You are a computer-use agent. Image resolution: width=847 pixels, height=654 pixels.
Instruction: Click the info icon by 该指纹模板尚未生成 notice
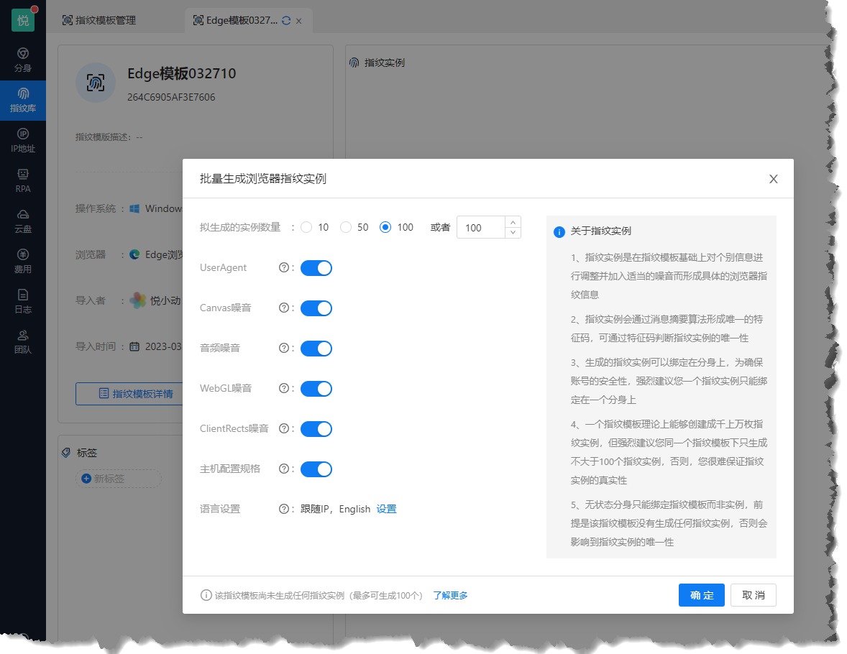(x=206, y=595)
